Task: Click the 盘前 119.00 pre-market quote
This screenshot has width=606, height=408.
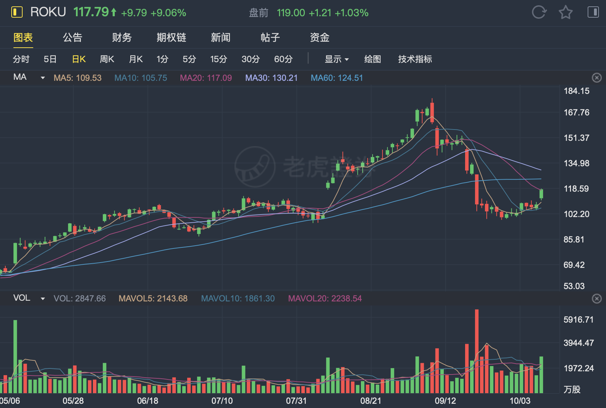Action: coord(309,13)
